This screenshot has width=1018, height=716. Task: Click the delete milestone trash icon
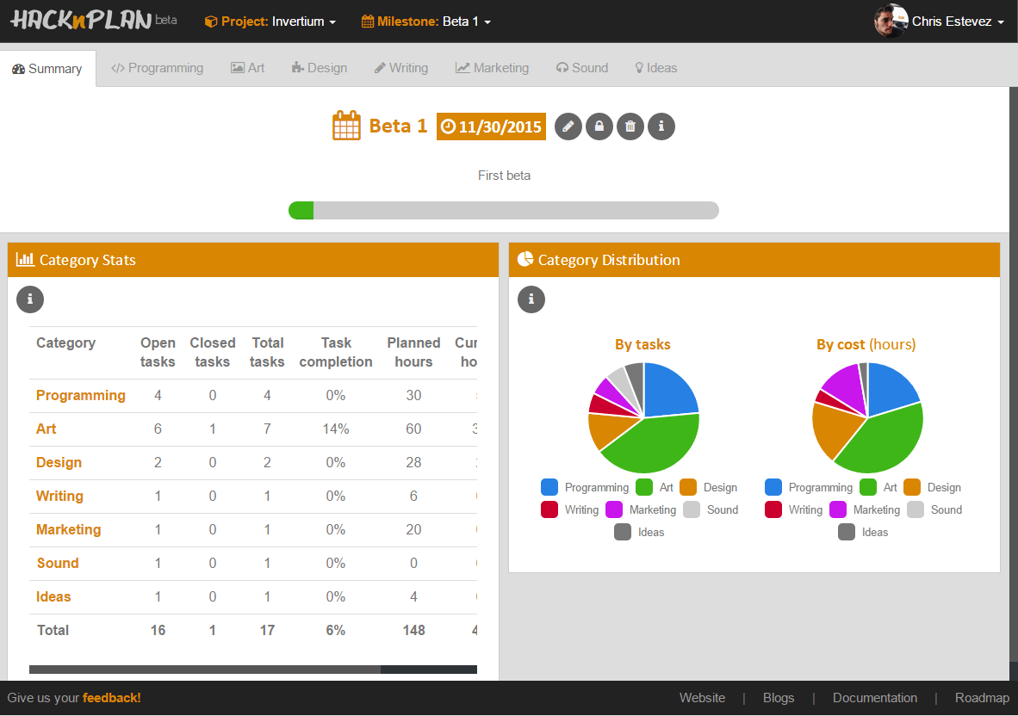[x=630, y=127]
